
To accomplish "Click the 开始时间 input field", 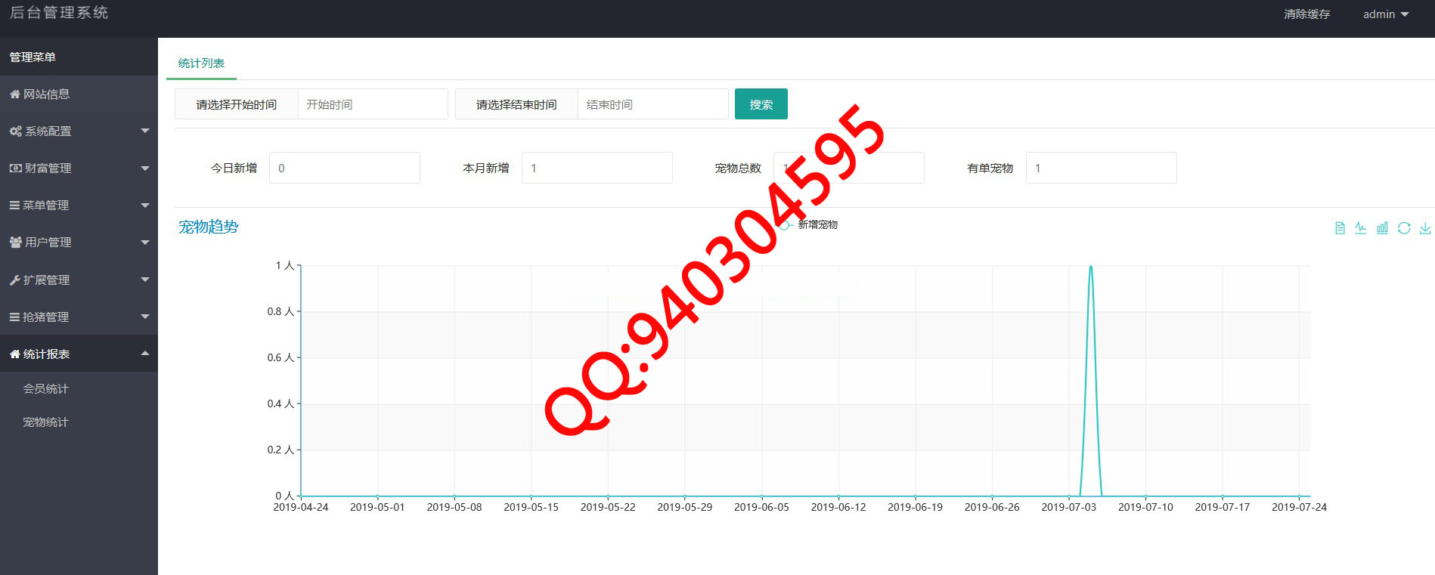I will click(373, 104).
